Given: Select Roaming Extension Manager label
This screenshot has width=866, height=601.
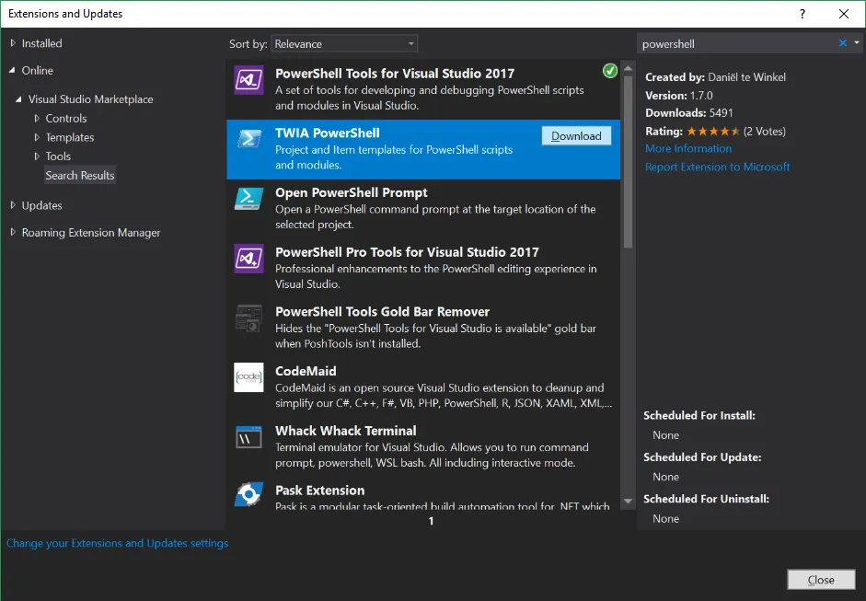Looking at the screenshot, I should click(x=91, y=233).
